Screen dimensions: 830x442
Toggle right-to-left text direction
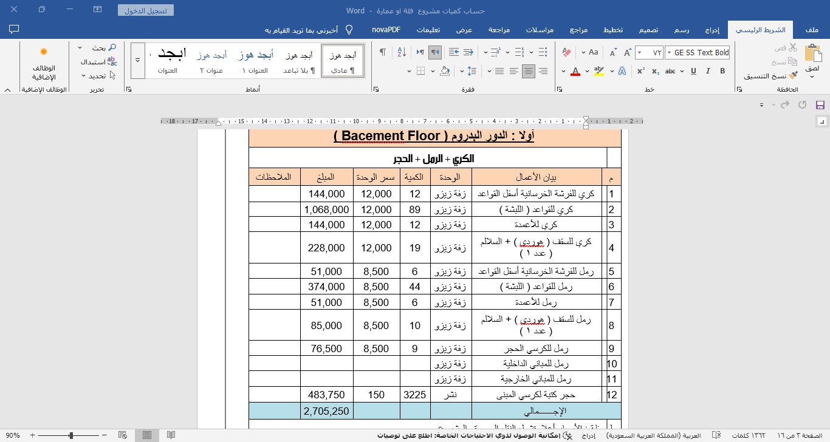pyautogui.click(x=434, y=53)
